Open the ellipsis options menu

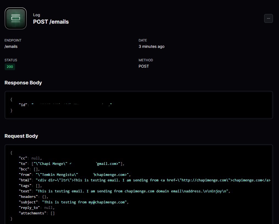pos(269,18)
